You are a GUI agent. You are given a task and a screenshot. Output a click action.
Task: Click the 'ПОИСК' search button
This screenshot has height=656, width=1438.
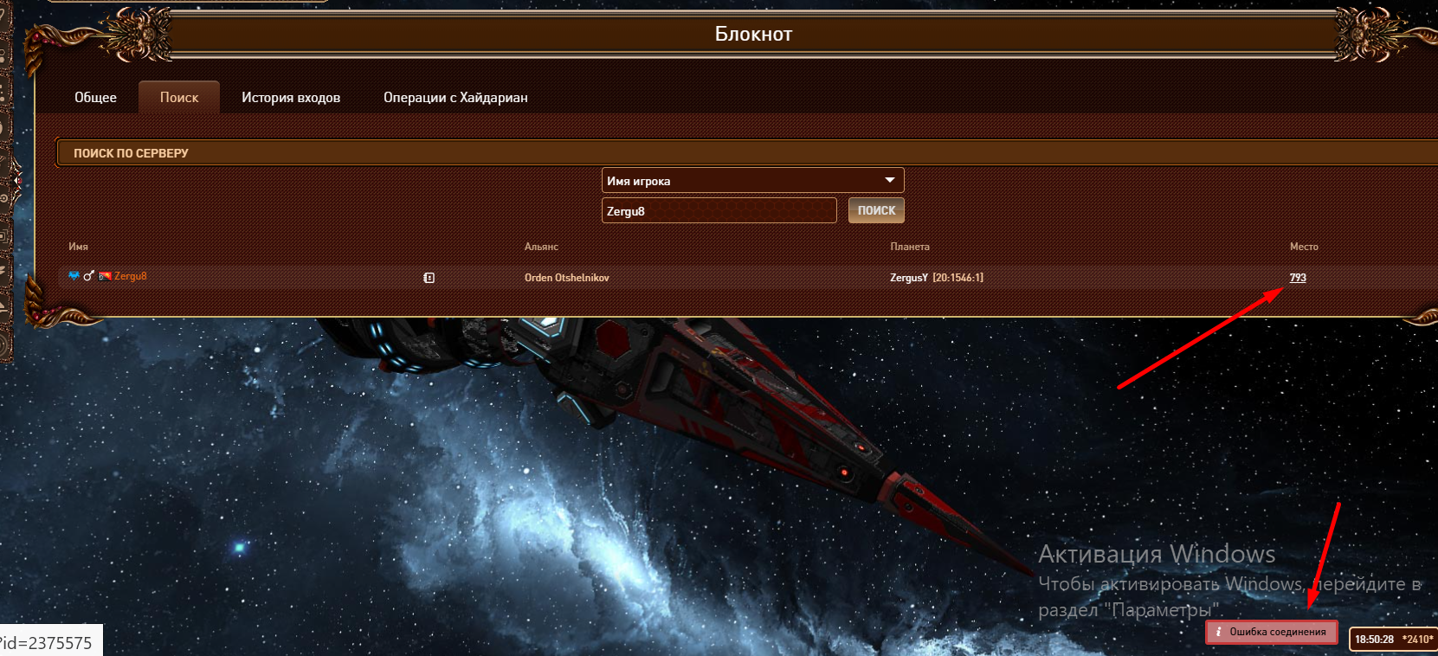point(876,210)
